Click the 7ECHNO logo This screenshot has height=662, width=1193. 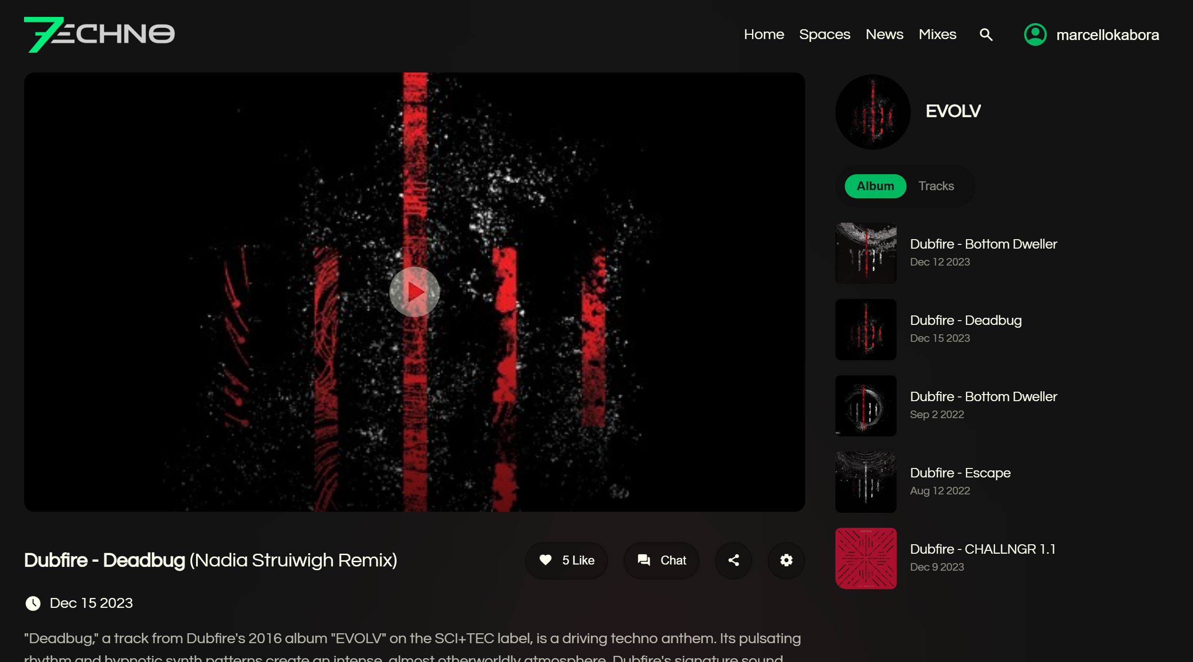(x=99, y=34)
